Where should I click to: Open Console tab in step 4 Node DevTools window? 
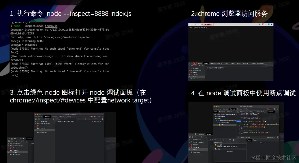(x=225, y=109)
